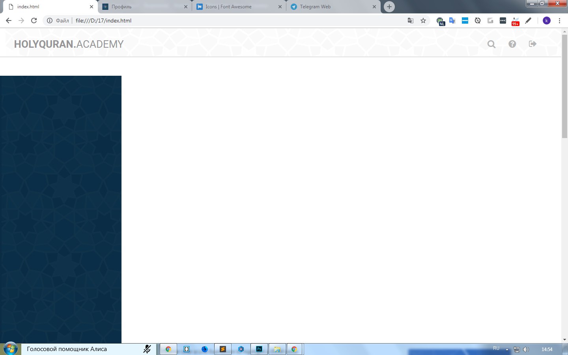Close the Профиль tab
The image size is (568, 355).
coord(186,7)
